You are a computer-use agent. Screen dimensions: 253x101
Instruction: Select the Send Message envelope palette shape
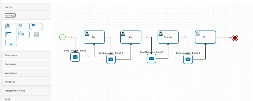36,27
